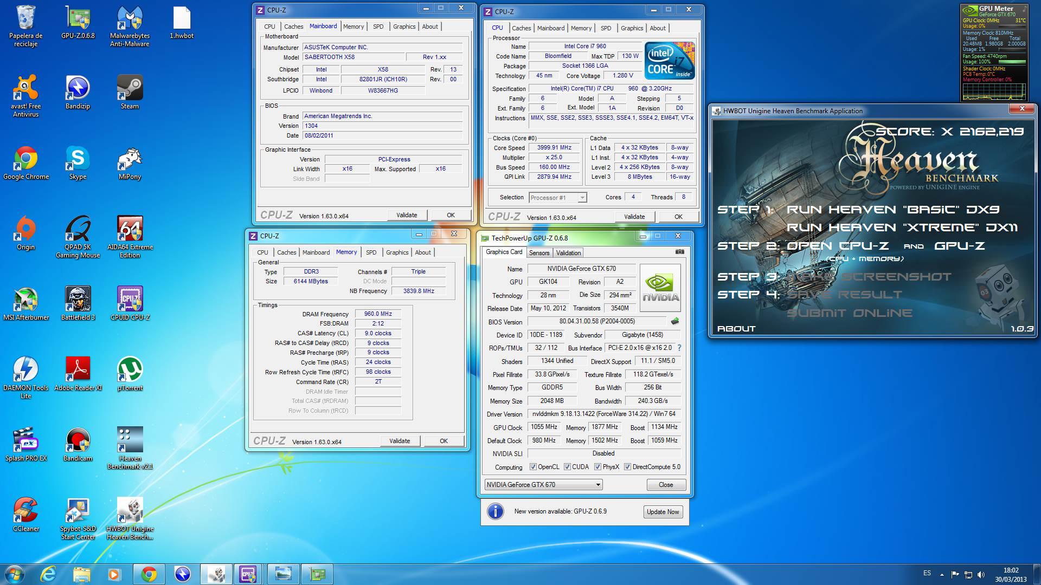Open Caches tab in CPU-Z CPU window
Viewport: 1041px width, 585px height.
click(521, 28)
